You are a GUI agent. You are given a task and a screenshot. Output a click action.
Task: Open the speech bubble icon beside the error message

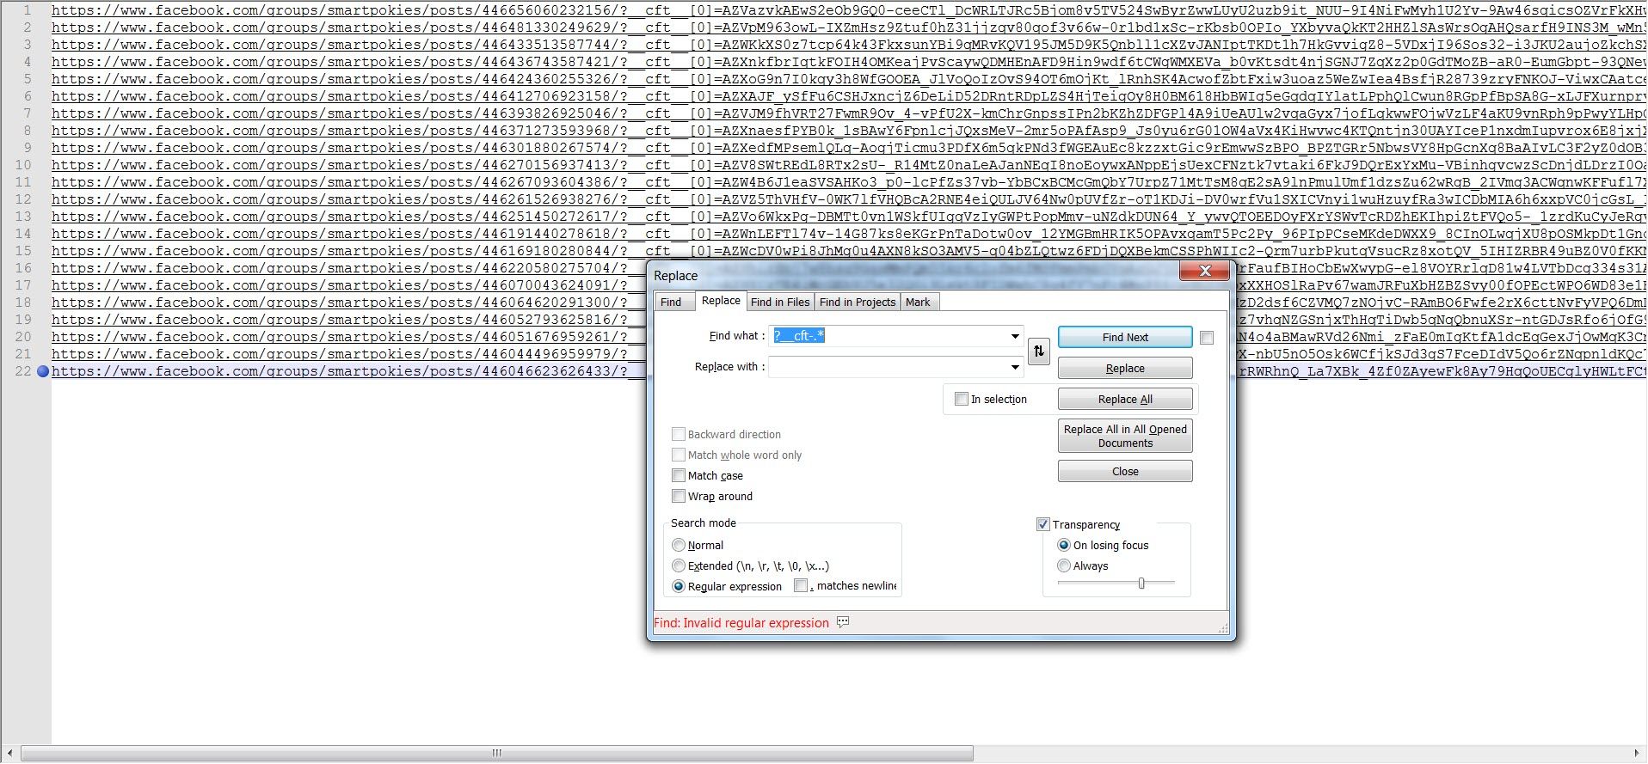843,622
